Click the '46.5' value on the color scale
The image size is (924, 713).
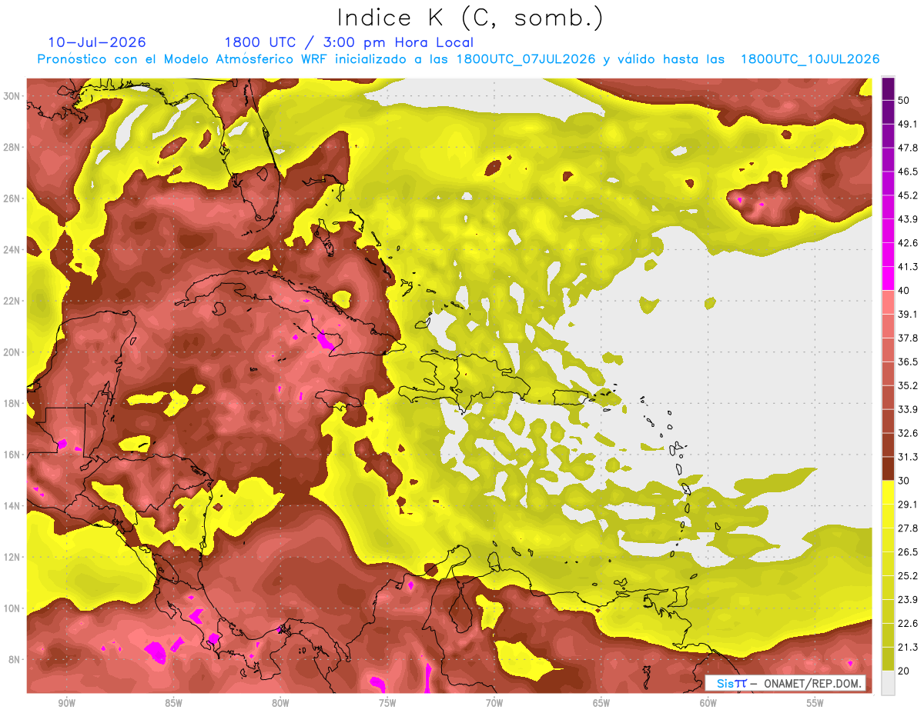coord(908,172)
